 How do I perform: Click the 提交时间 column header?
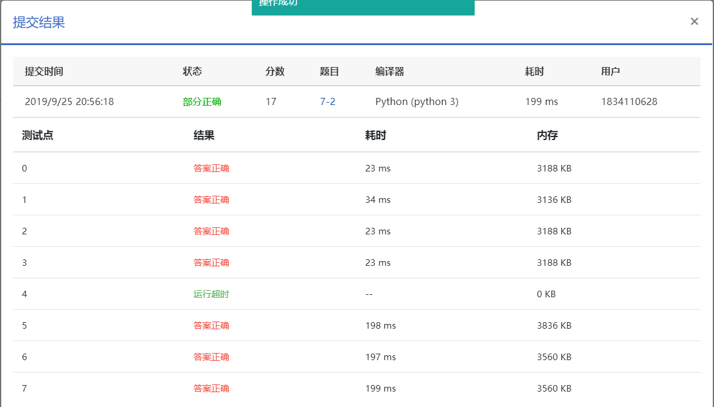[44, 71]
